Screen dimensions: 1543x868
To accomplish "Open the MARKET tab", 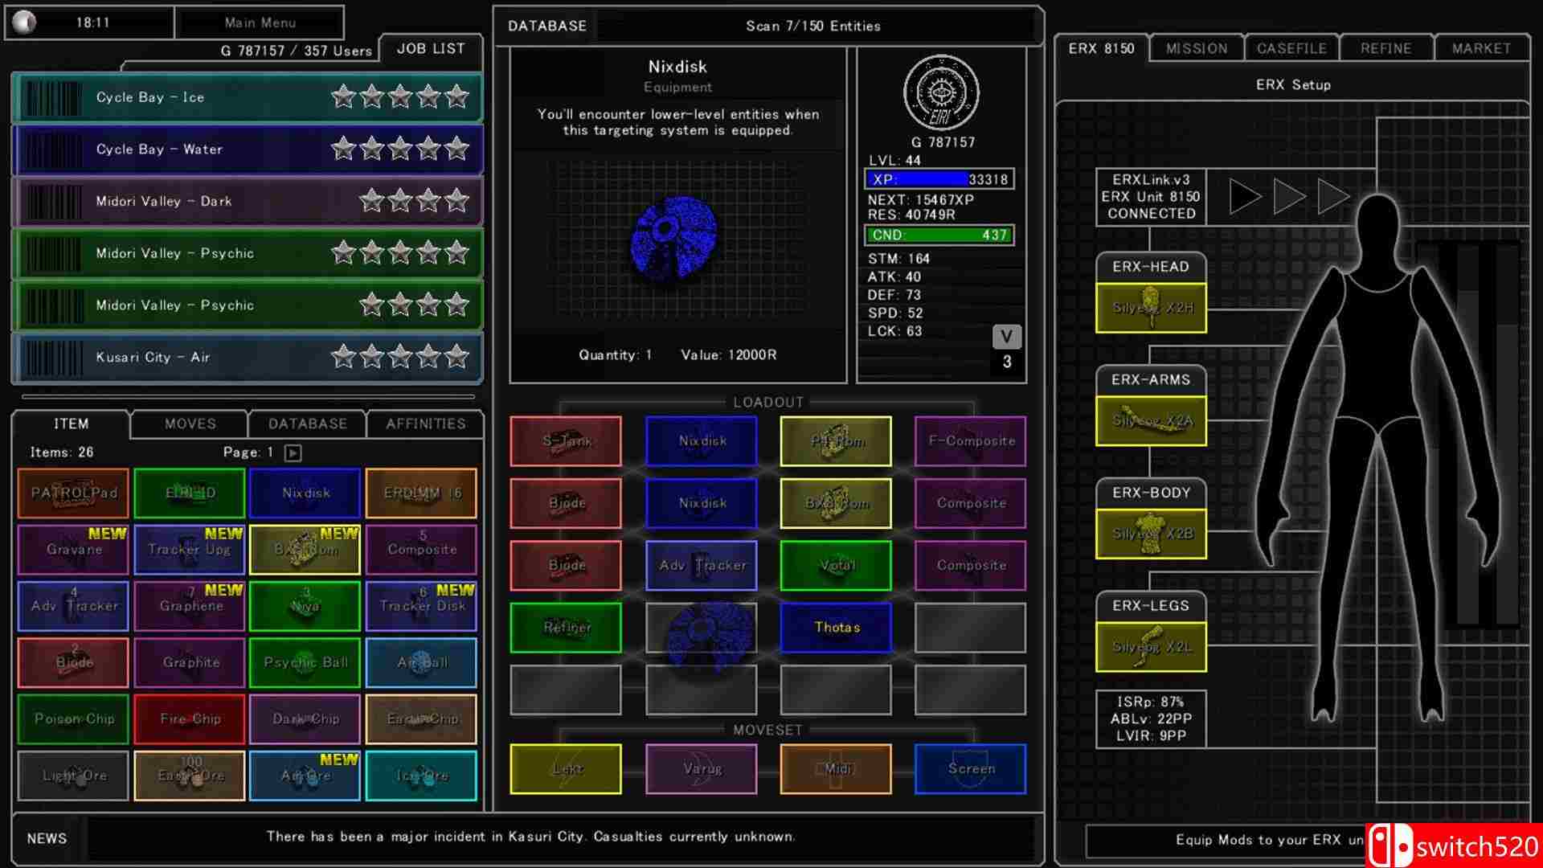I will (1481, 48).
